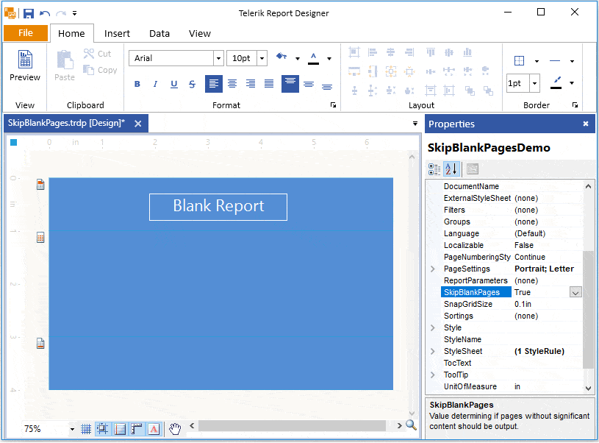
Task: Toggle Underline formatting
Action: (x=173, y=84)
